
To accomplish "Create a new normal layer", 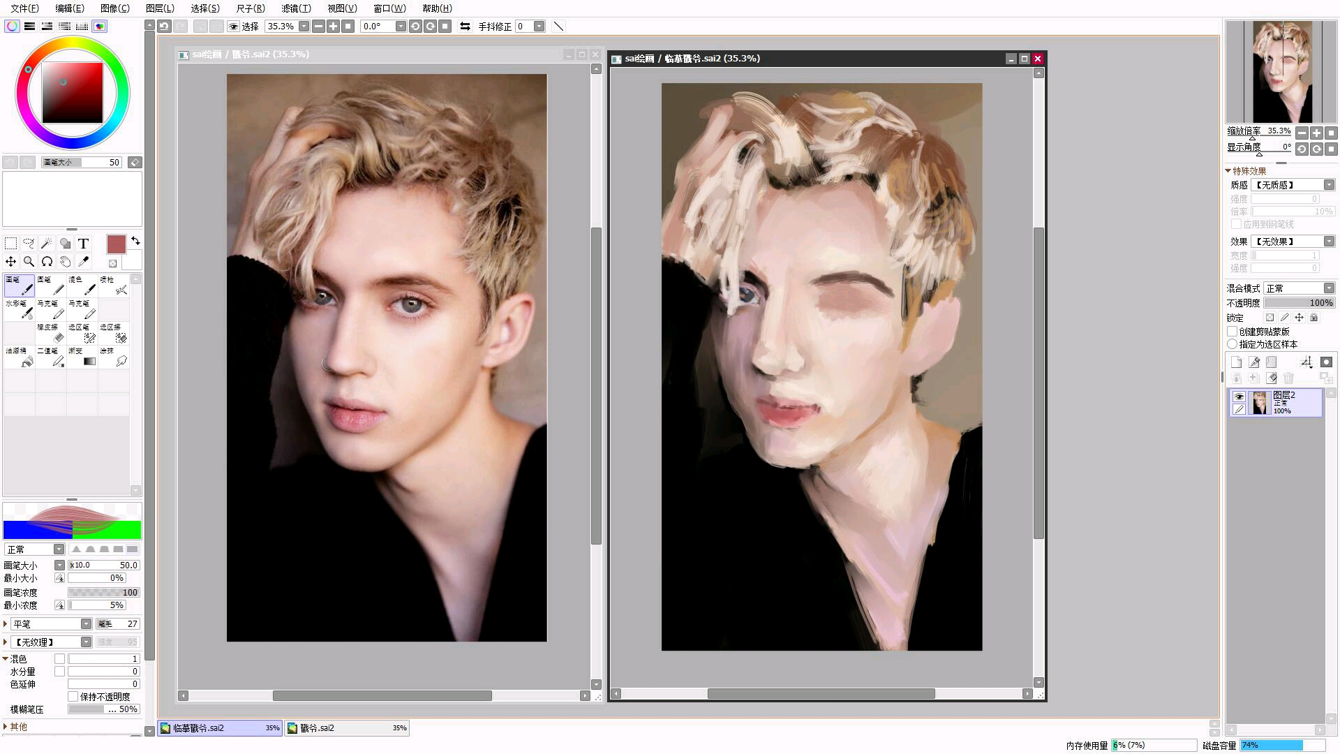I will (x=1236, y=362).
